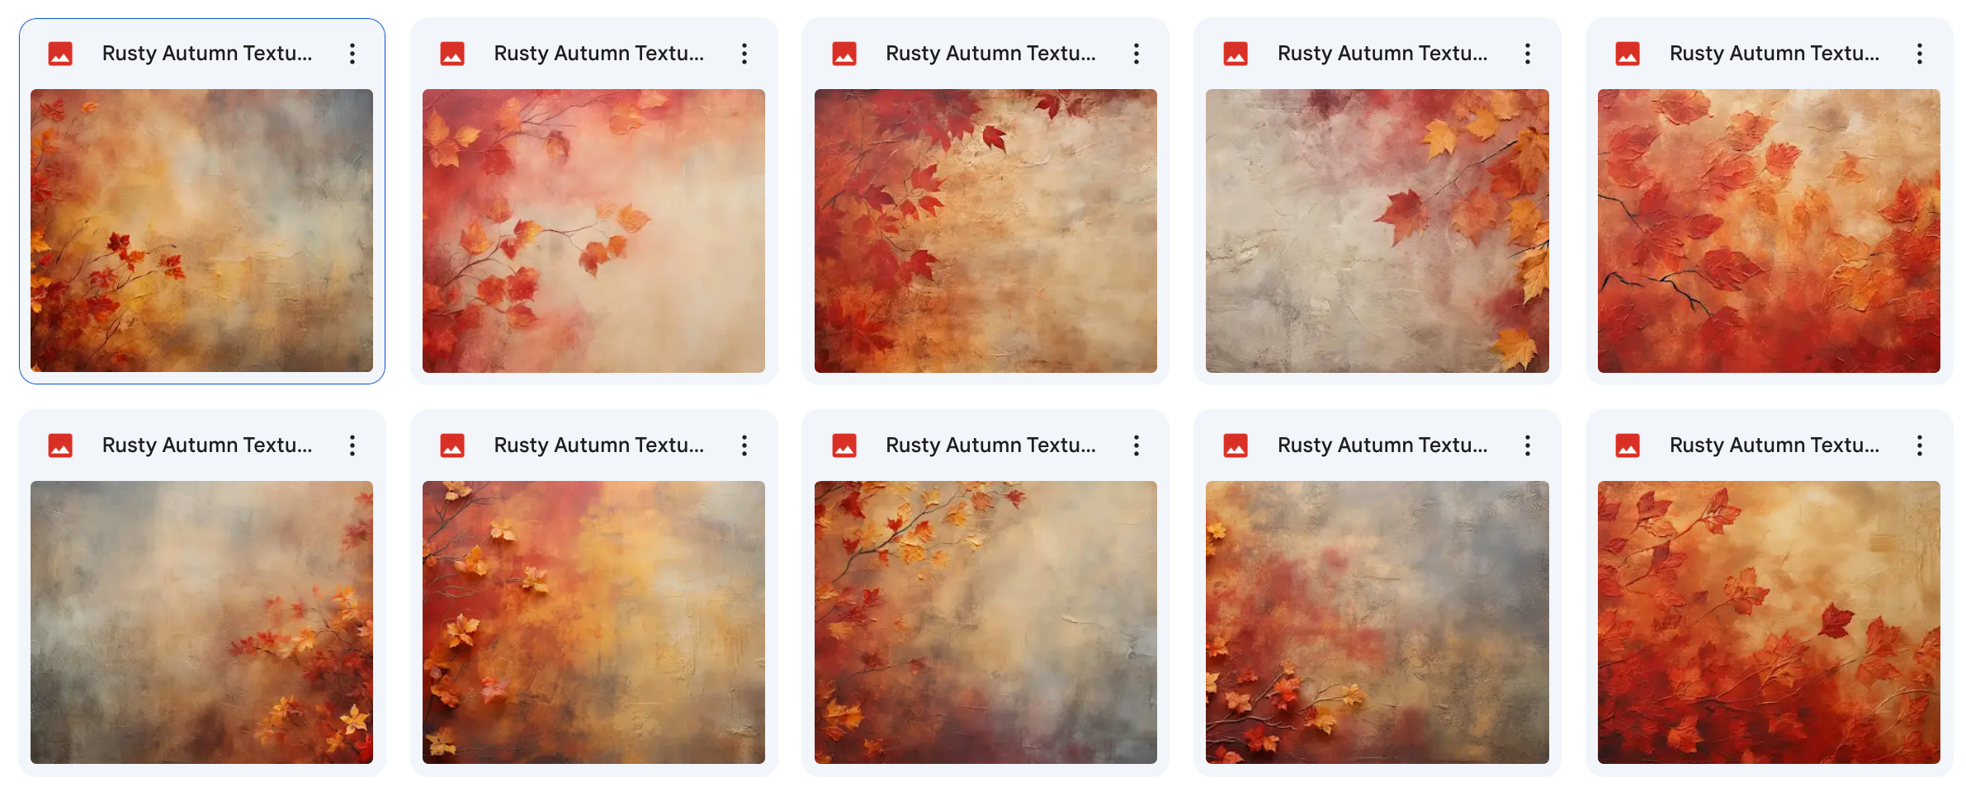
Task: Click file title of bottom row's fourth card
Action: (1382, 445)
